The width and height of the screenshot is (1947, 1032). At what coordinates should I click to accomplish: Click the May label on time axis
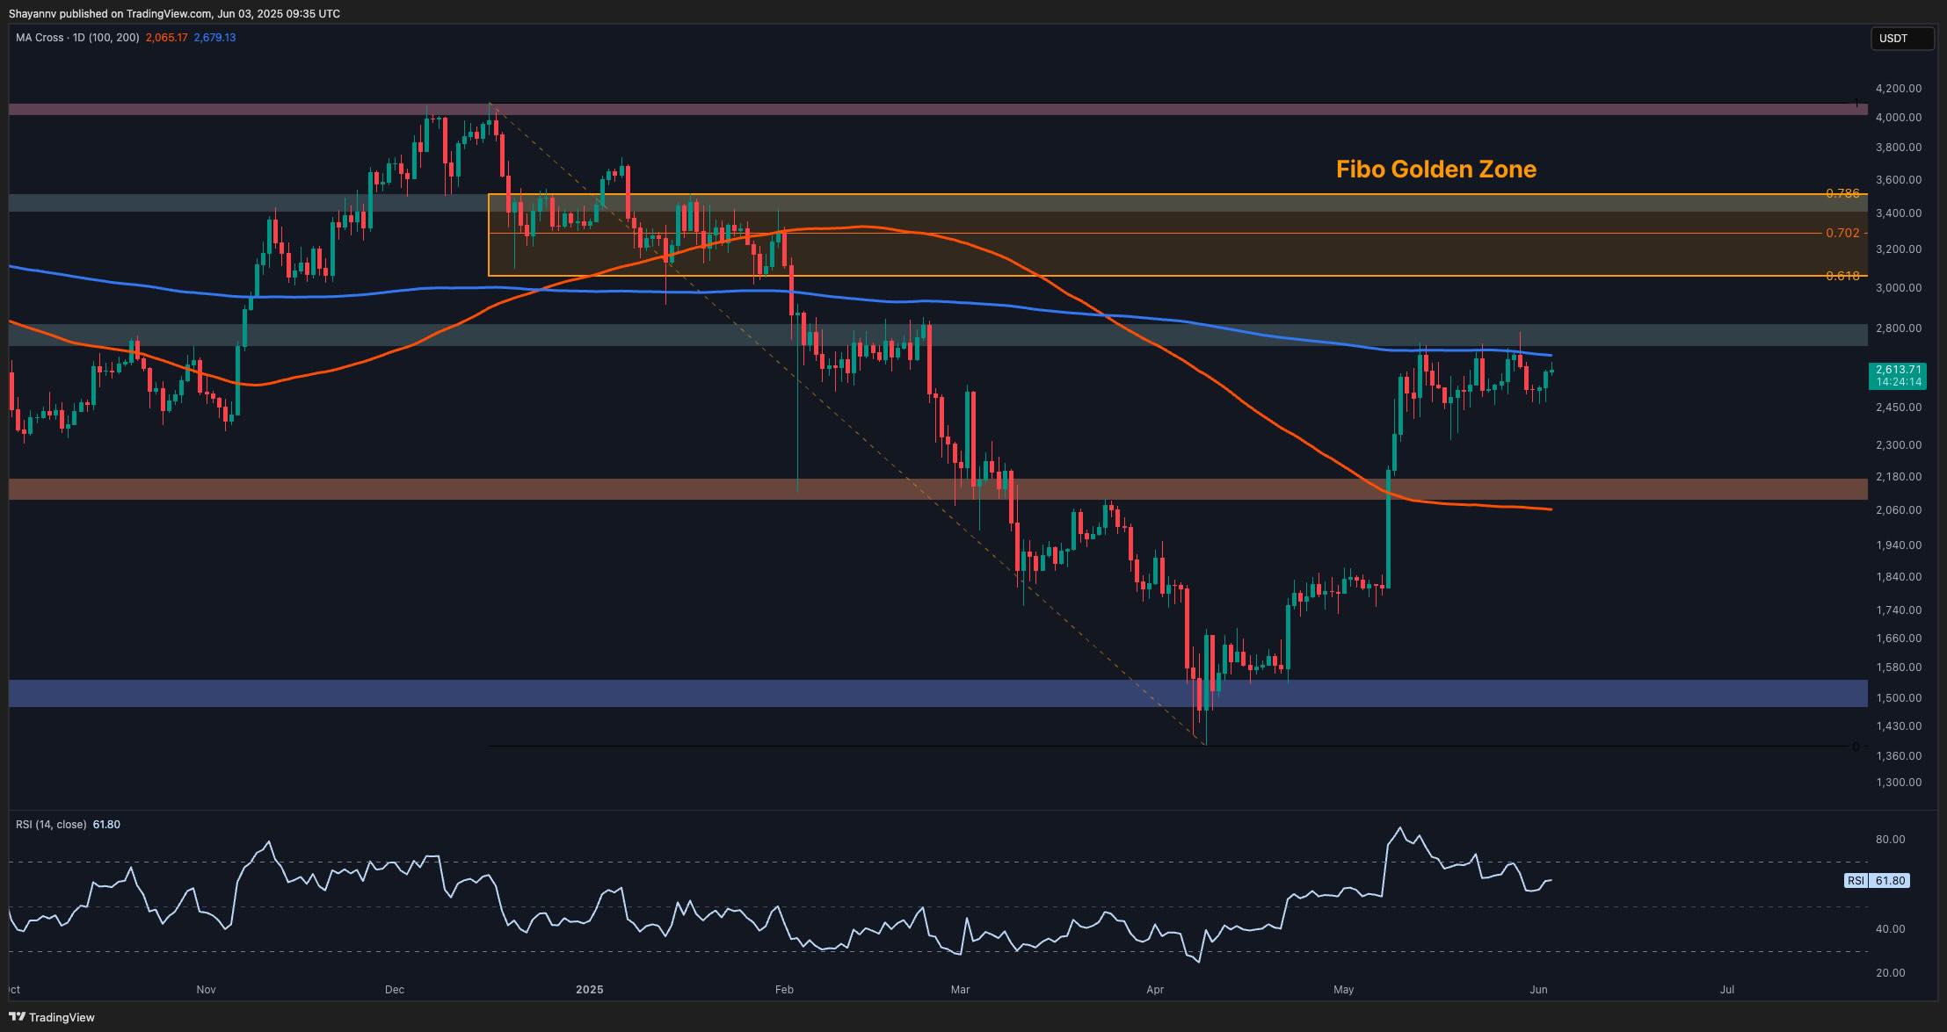[x=1343, y=989]
